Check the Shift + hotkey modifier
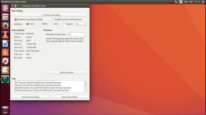206x115 pixels. pyautogui.click(x=40, y=24)
